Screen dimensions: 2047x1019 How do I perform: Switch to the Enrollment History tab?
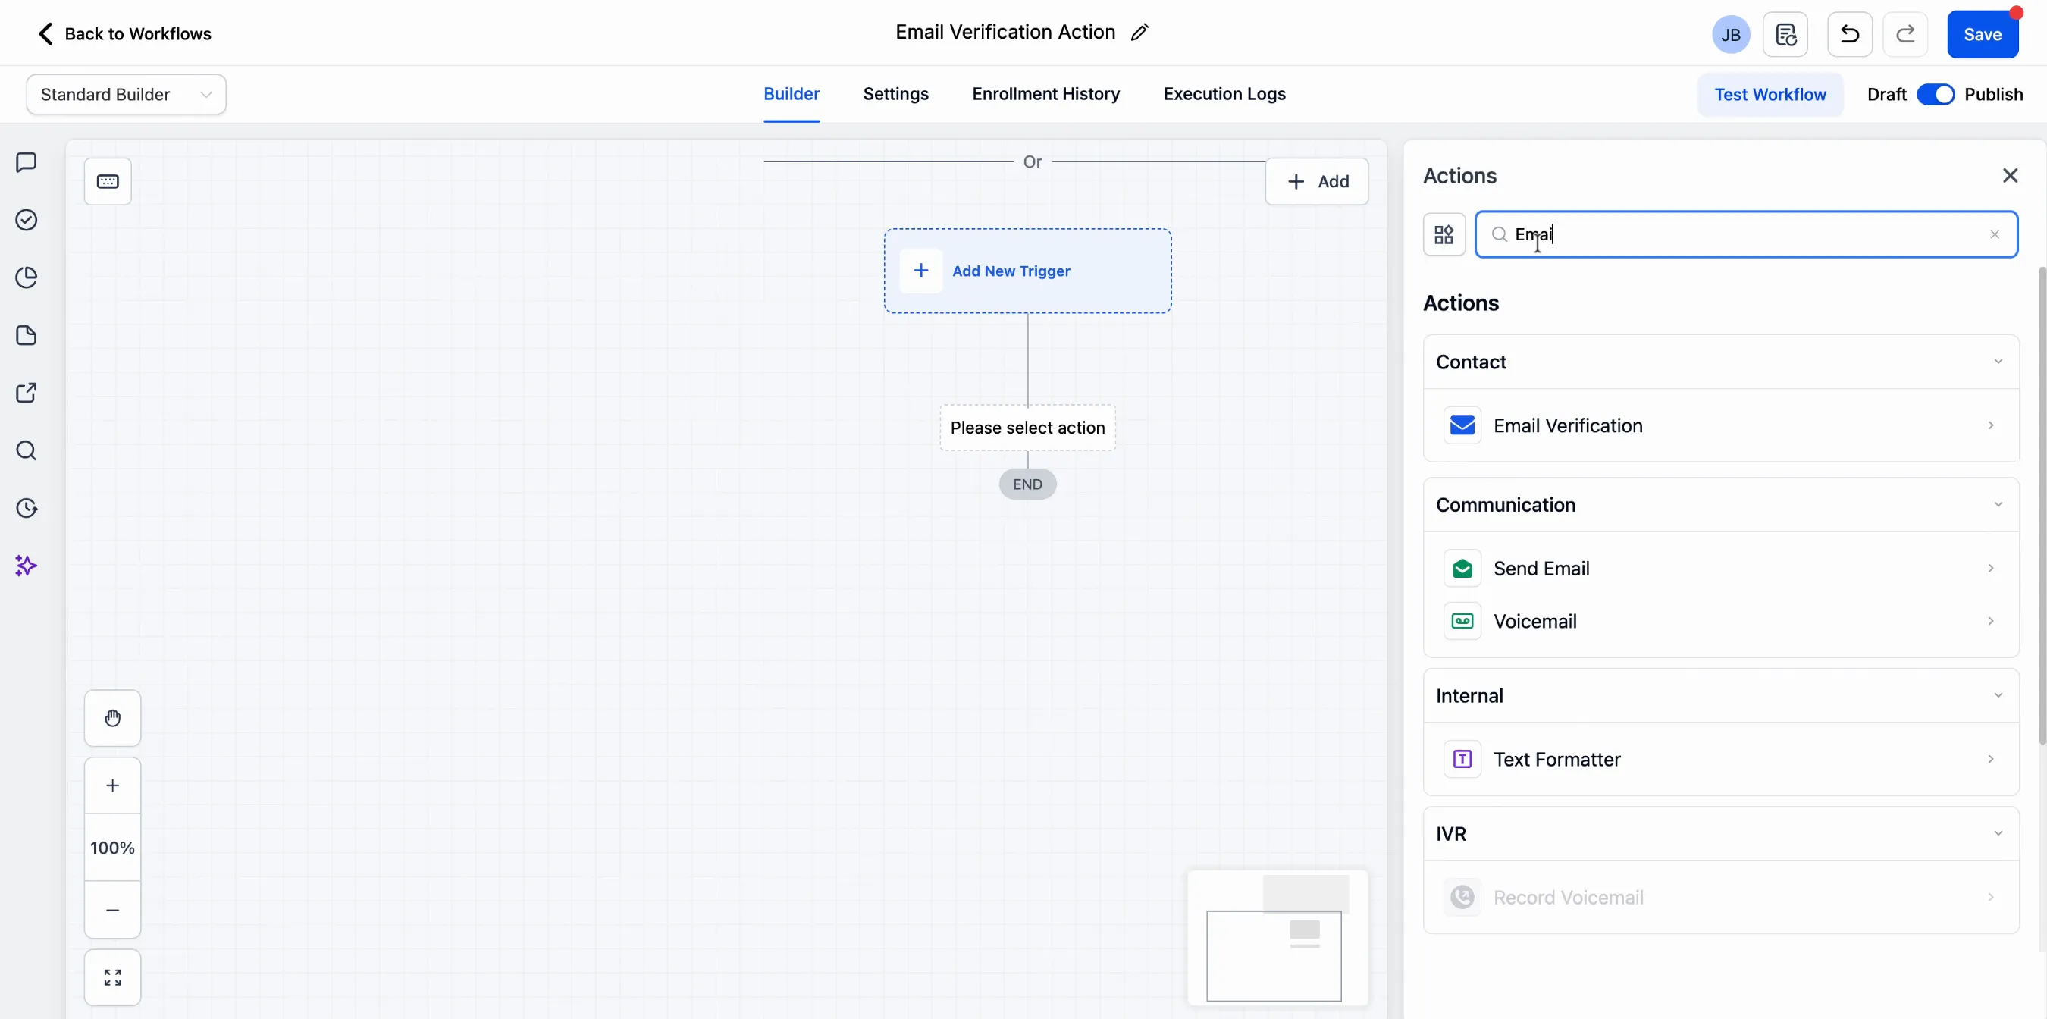coord(1045,94)
